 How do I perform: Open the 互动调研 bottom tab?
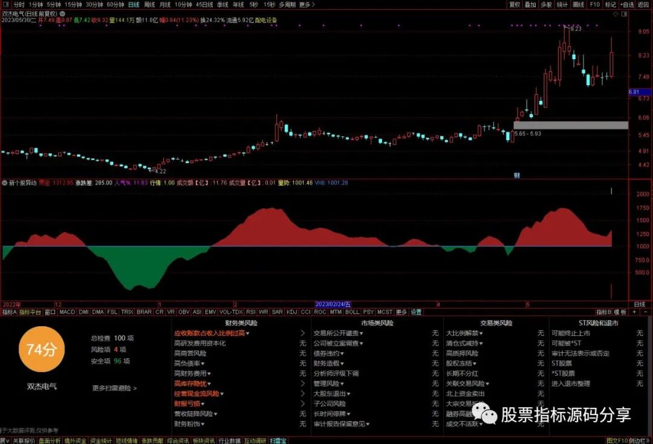[255, 440]
